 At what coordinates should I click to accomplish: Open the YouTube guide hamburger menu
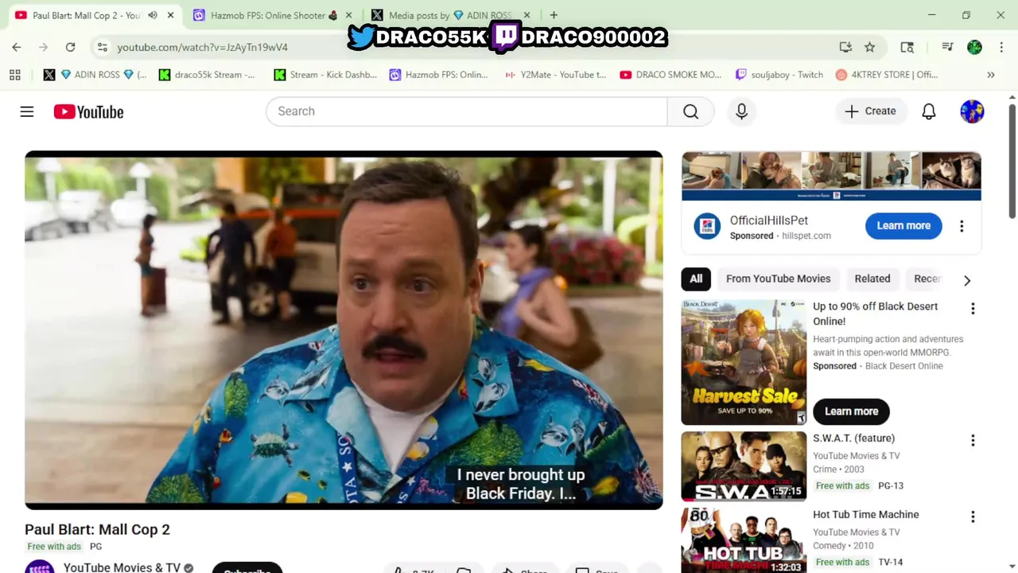[27, 111]
